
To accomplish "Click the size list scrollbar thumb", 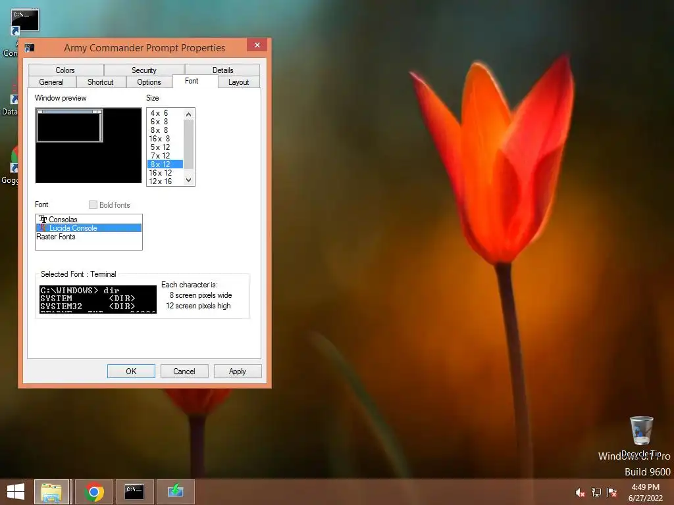I will [x=188, y=144].
